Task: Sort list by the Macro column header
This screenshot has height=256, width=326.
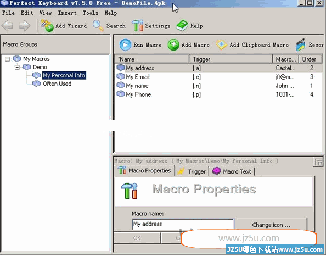Action: (286, 59)
